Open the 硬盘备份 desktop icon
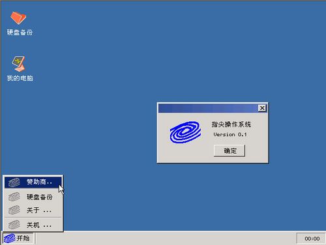 [x=18, y=18]
